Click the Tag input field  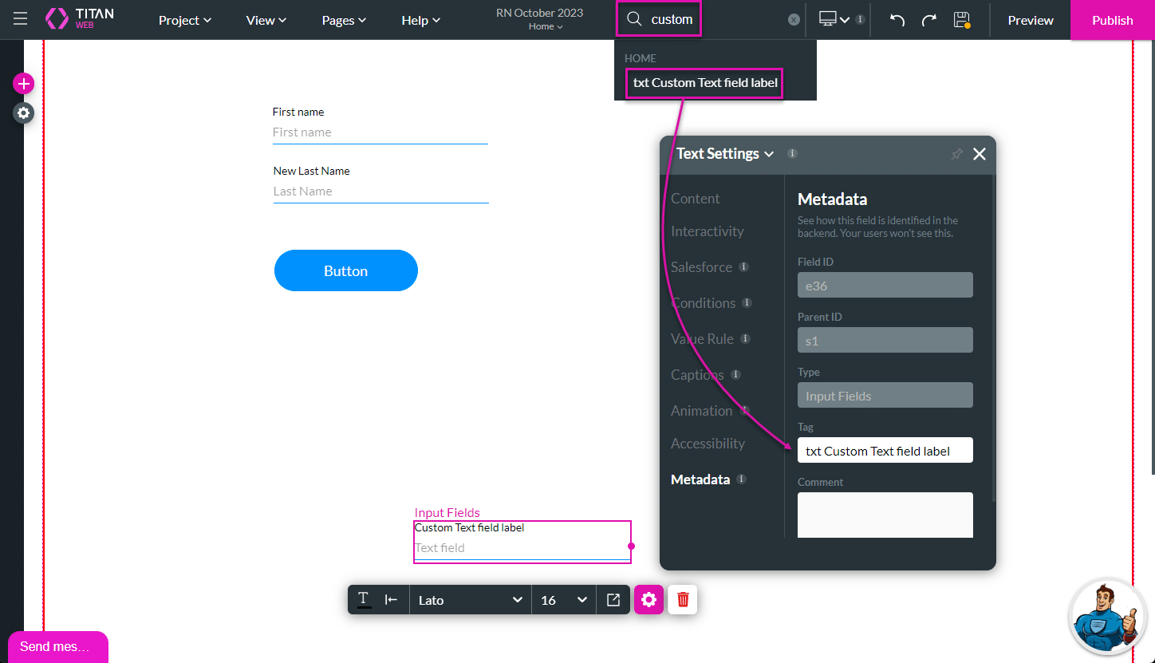885,451
